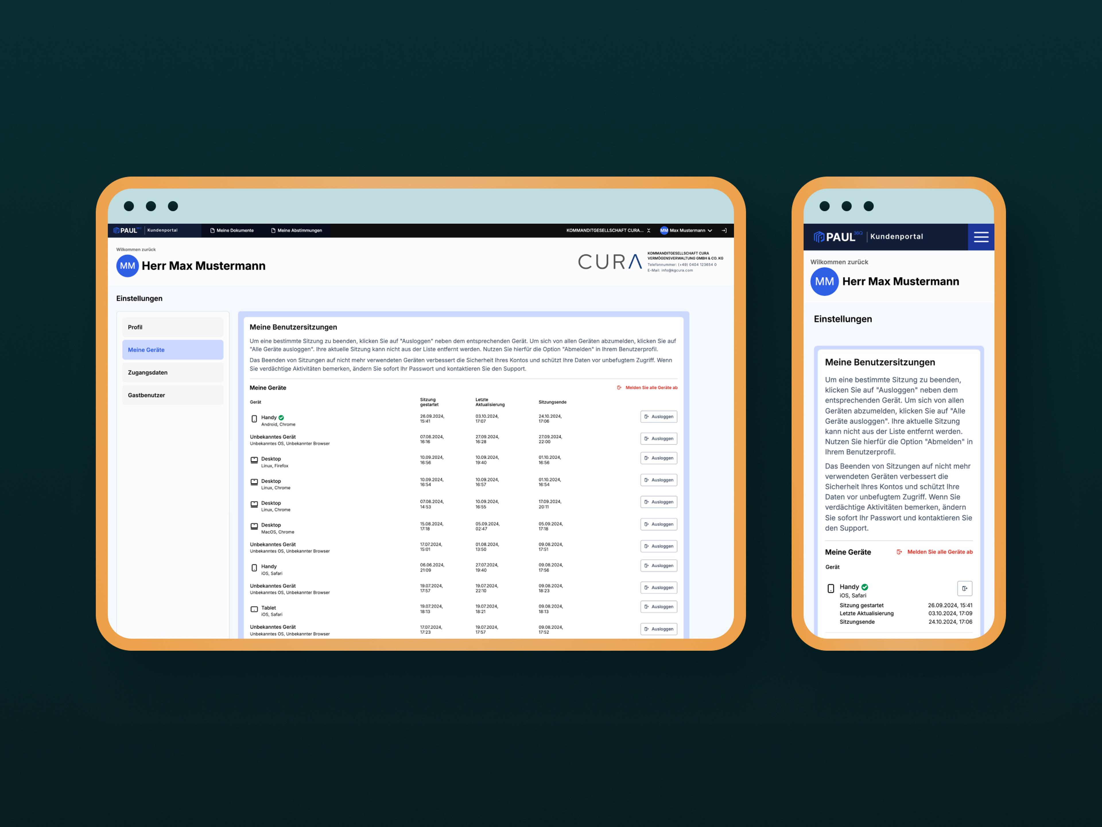Open Meine Dokumente in the top navigation
Screen dimensions: 1102x827
click(232, 230)
